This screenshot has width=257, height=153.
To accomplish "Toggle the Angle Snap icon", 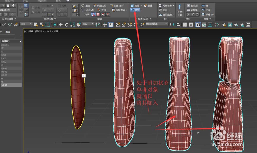I will click(124, 25).
